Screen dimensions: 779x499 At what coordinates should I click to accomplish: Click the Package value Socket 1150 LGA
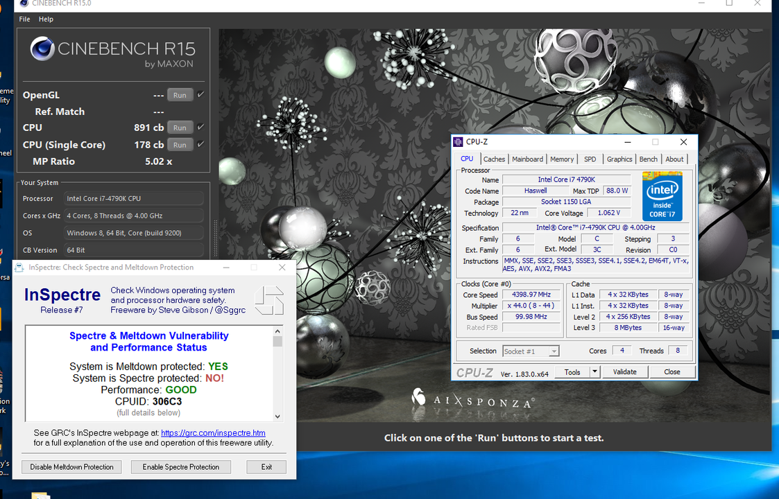click(x=566, y=202)
